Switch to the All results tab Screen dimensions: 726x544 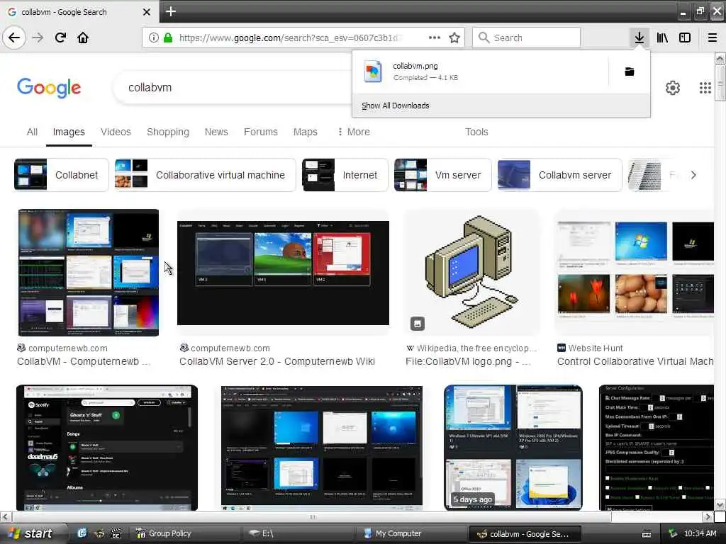[x=32, y=132]
